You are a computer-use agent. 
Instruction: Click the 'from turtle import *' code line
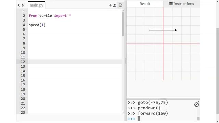[50, 16]
